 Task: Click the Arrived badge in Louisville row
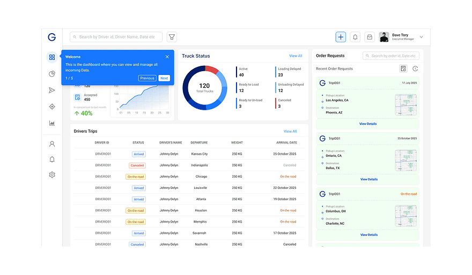click(139, 188)
